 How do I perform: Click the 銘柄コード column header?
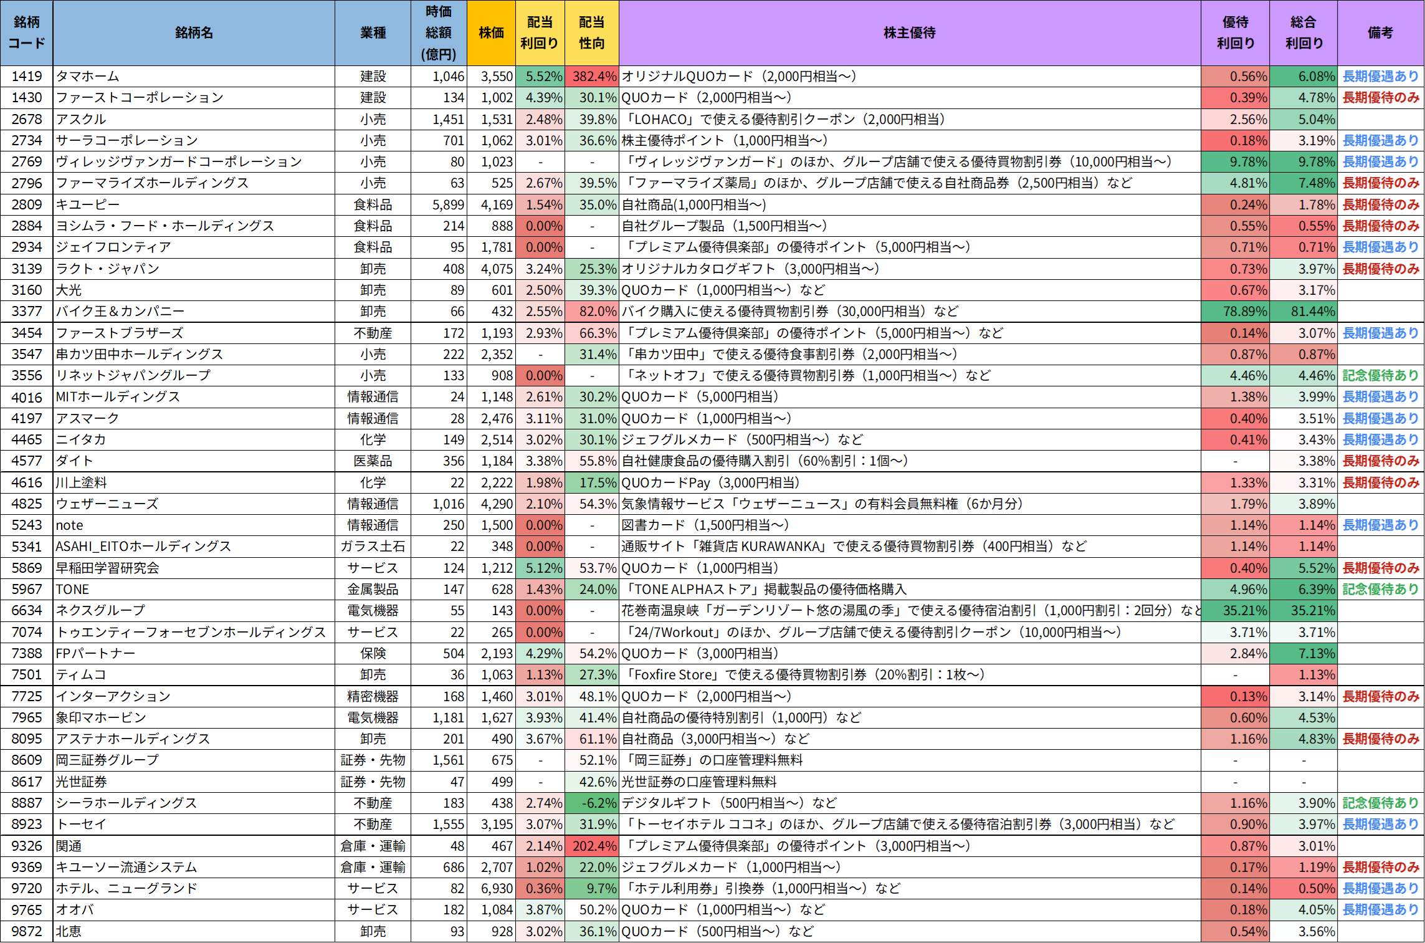[x=26, y=32]
